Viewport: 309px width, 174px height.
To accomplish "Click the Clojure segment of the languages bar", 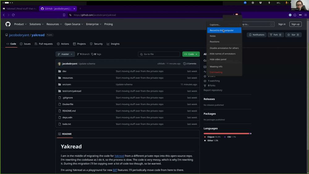I will coord(226,134).
